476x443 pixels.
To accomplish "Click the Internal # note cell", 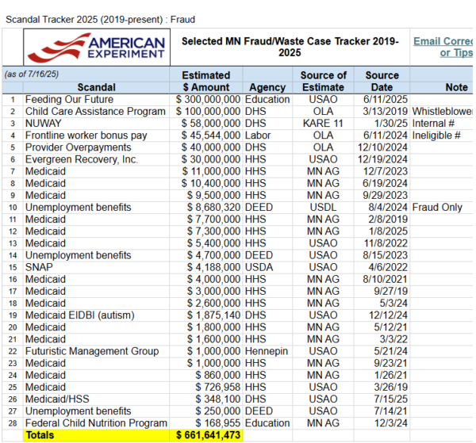I will [x=441, y=124].
